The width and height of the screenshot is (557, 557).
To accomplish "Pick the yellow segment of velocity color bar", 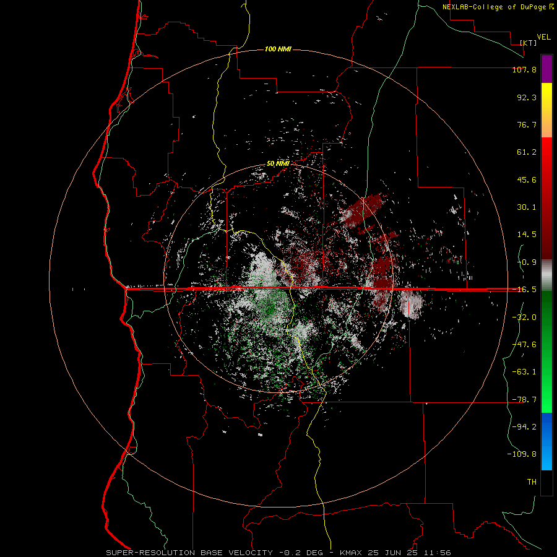I will click(x=546, y=110).
